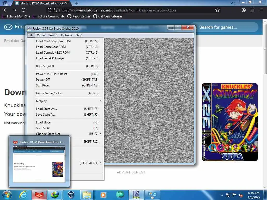Open the Options menu in Fusion

[x=66, y=35]
